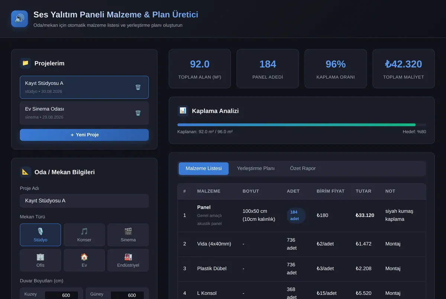Click the ruler icon beside Oda / Mekan Bilgileri
Screen dimensions: 446x299
click(25, 172)
